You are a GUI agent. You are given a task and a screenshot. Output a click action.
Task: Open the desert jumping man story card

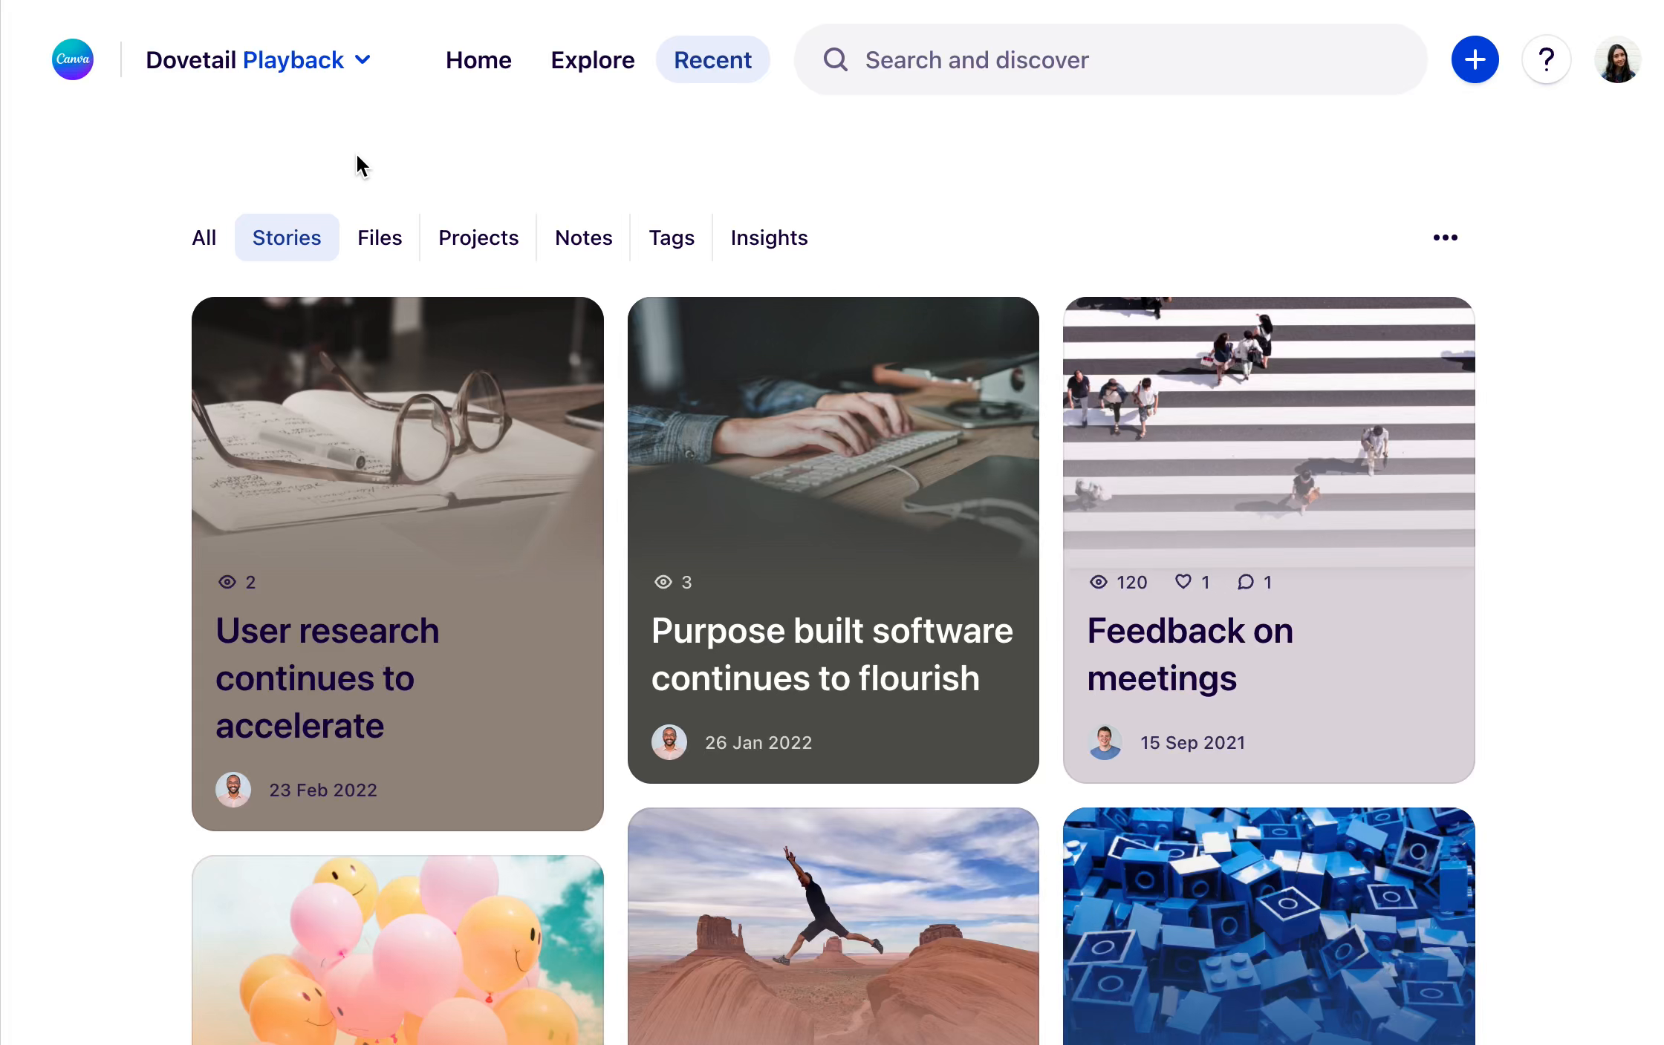click(x=833, y=926)
